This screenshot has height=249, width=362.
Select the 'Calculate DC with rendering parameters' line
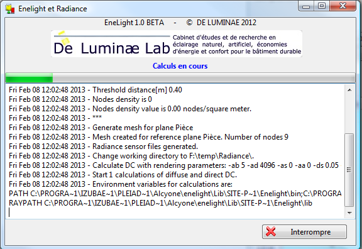tap(174, 165)
